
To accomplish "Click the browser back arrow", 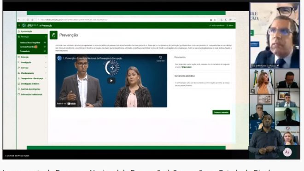I will 19,20.
